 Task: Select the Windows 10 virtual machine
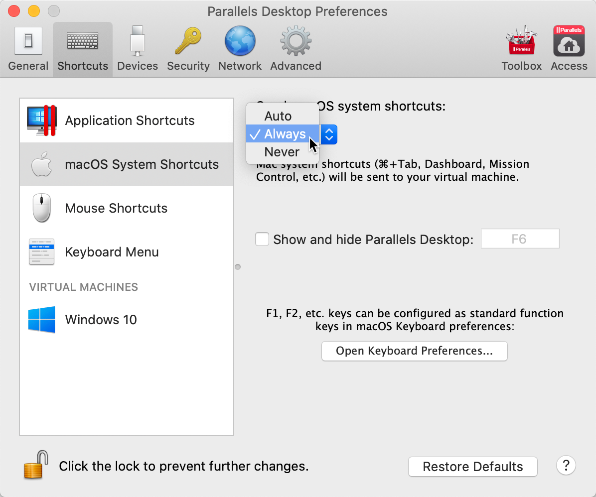(127, 320)
